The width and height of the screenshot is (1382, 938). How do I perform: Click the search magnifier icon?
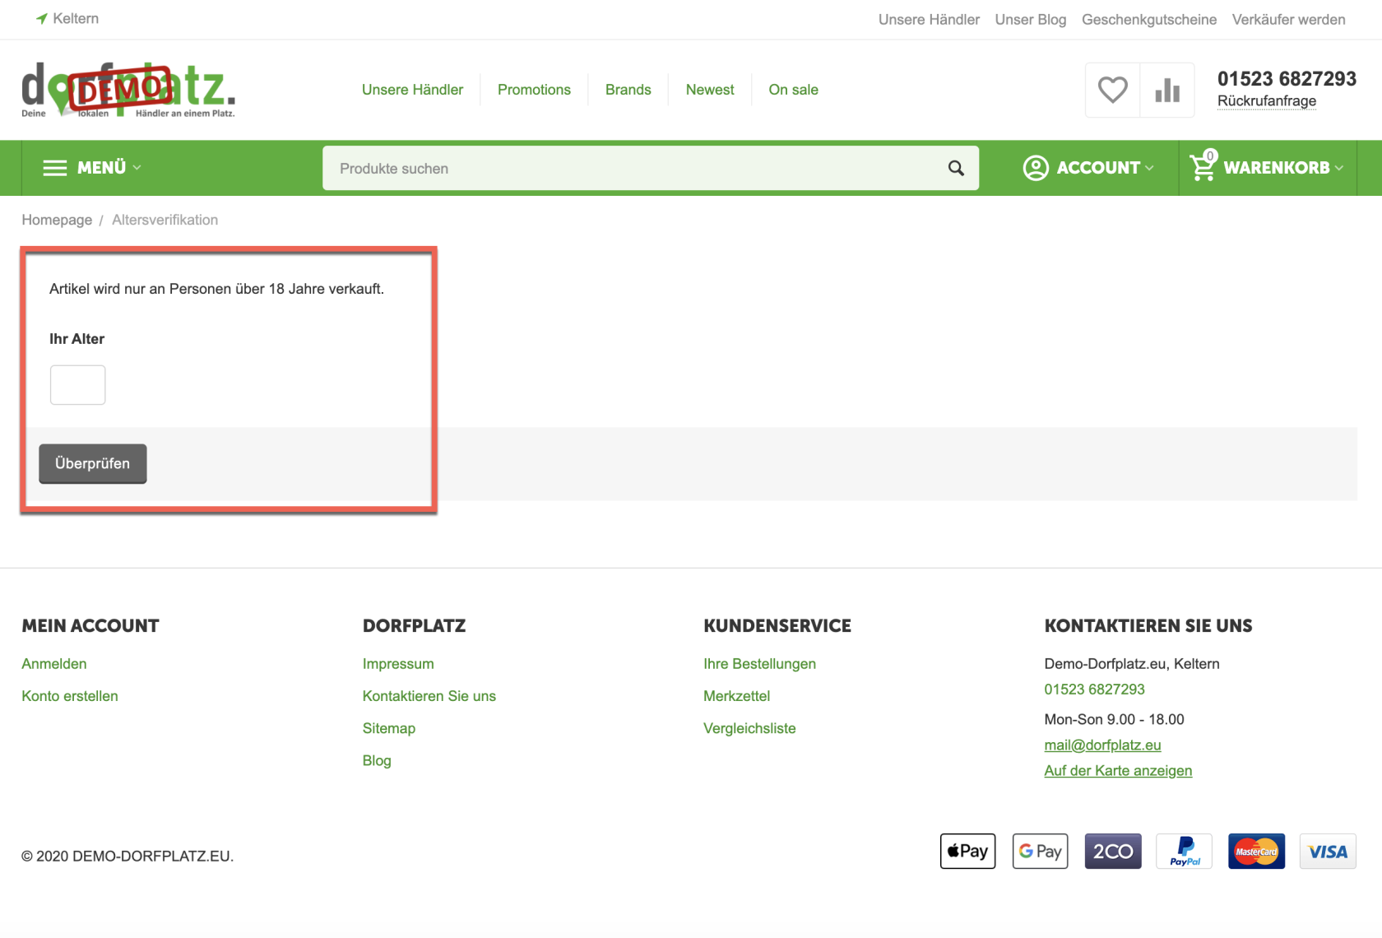coord(956,168)
